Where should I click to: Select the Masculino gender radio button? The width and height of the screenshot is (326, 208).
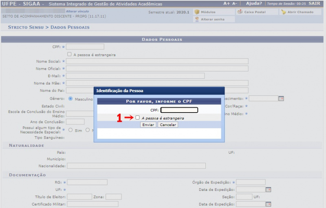pos(70,99)
